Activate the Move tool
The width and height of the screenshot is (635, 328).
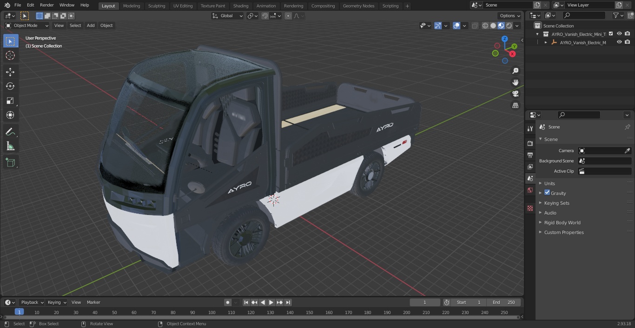click(x=10, y=72)
